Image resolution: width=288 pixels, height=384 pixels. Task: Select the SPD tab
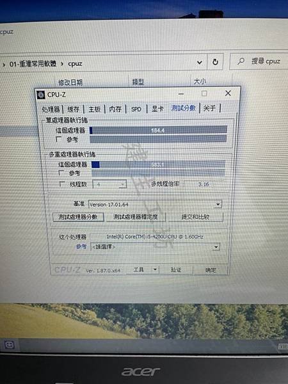(136, 109)
